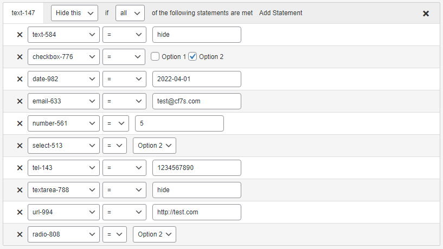Click the email value field test@cf7s.com

coord(196,101)
